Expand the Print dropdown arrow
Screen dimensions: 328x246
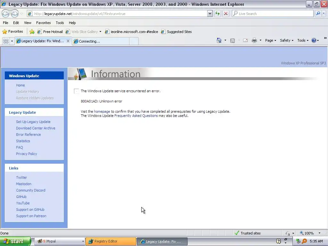(260, 40)
